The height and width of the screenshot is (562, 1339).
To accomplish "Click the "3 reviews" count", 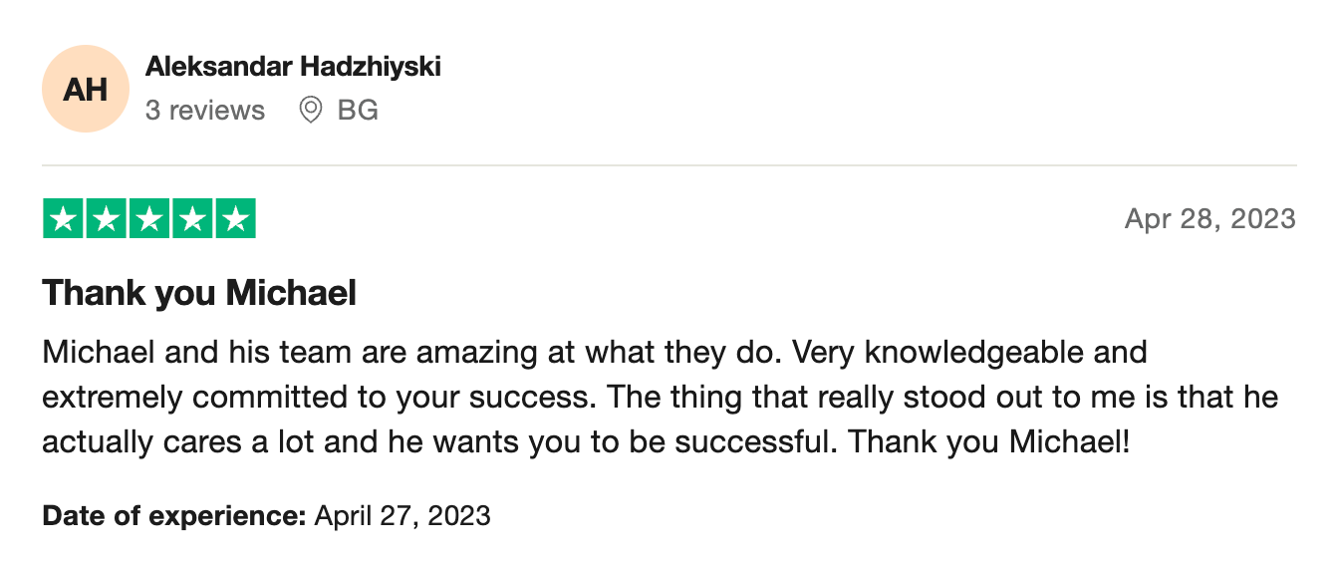I will coord(205,110).
